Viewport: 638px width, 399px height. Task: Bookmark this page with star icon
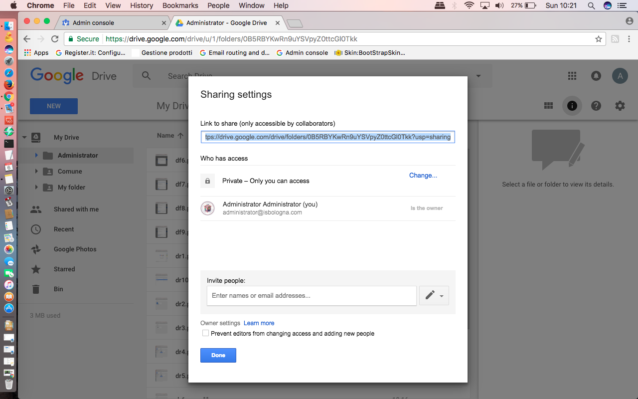click(599, 39)
